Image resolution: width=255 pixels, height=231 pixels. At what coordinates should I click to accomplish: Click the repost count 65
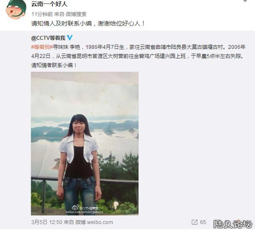203,222
